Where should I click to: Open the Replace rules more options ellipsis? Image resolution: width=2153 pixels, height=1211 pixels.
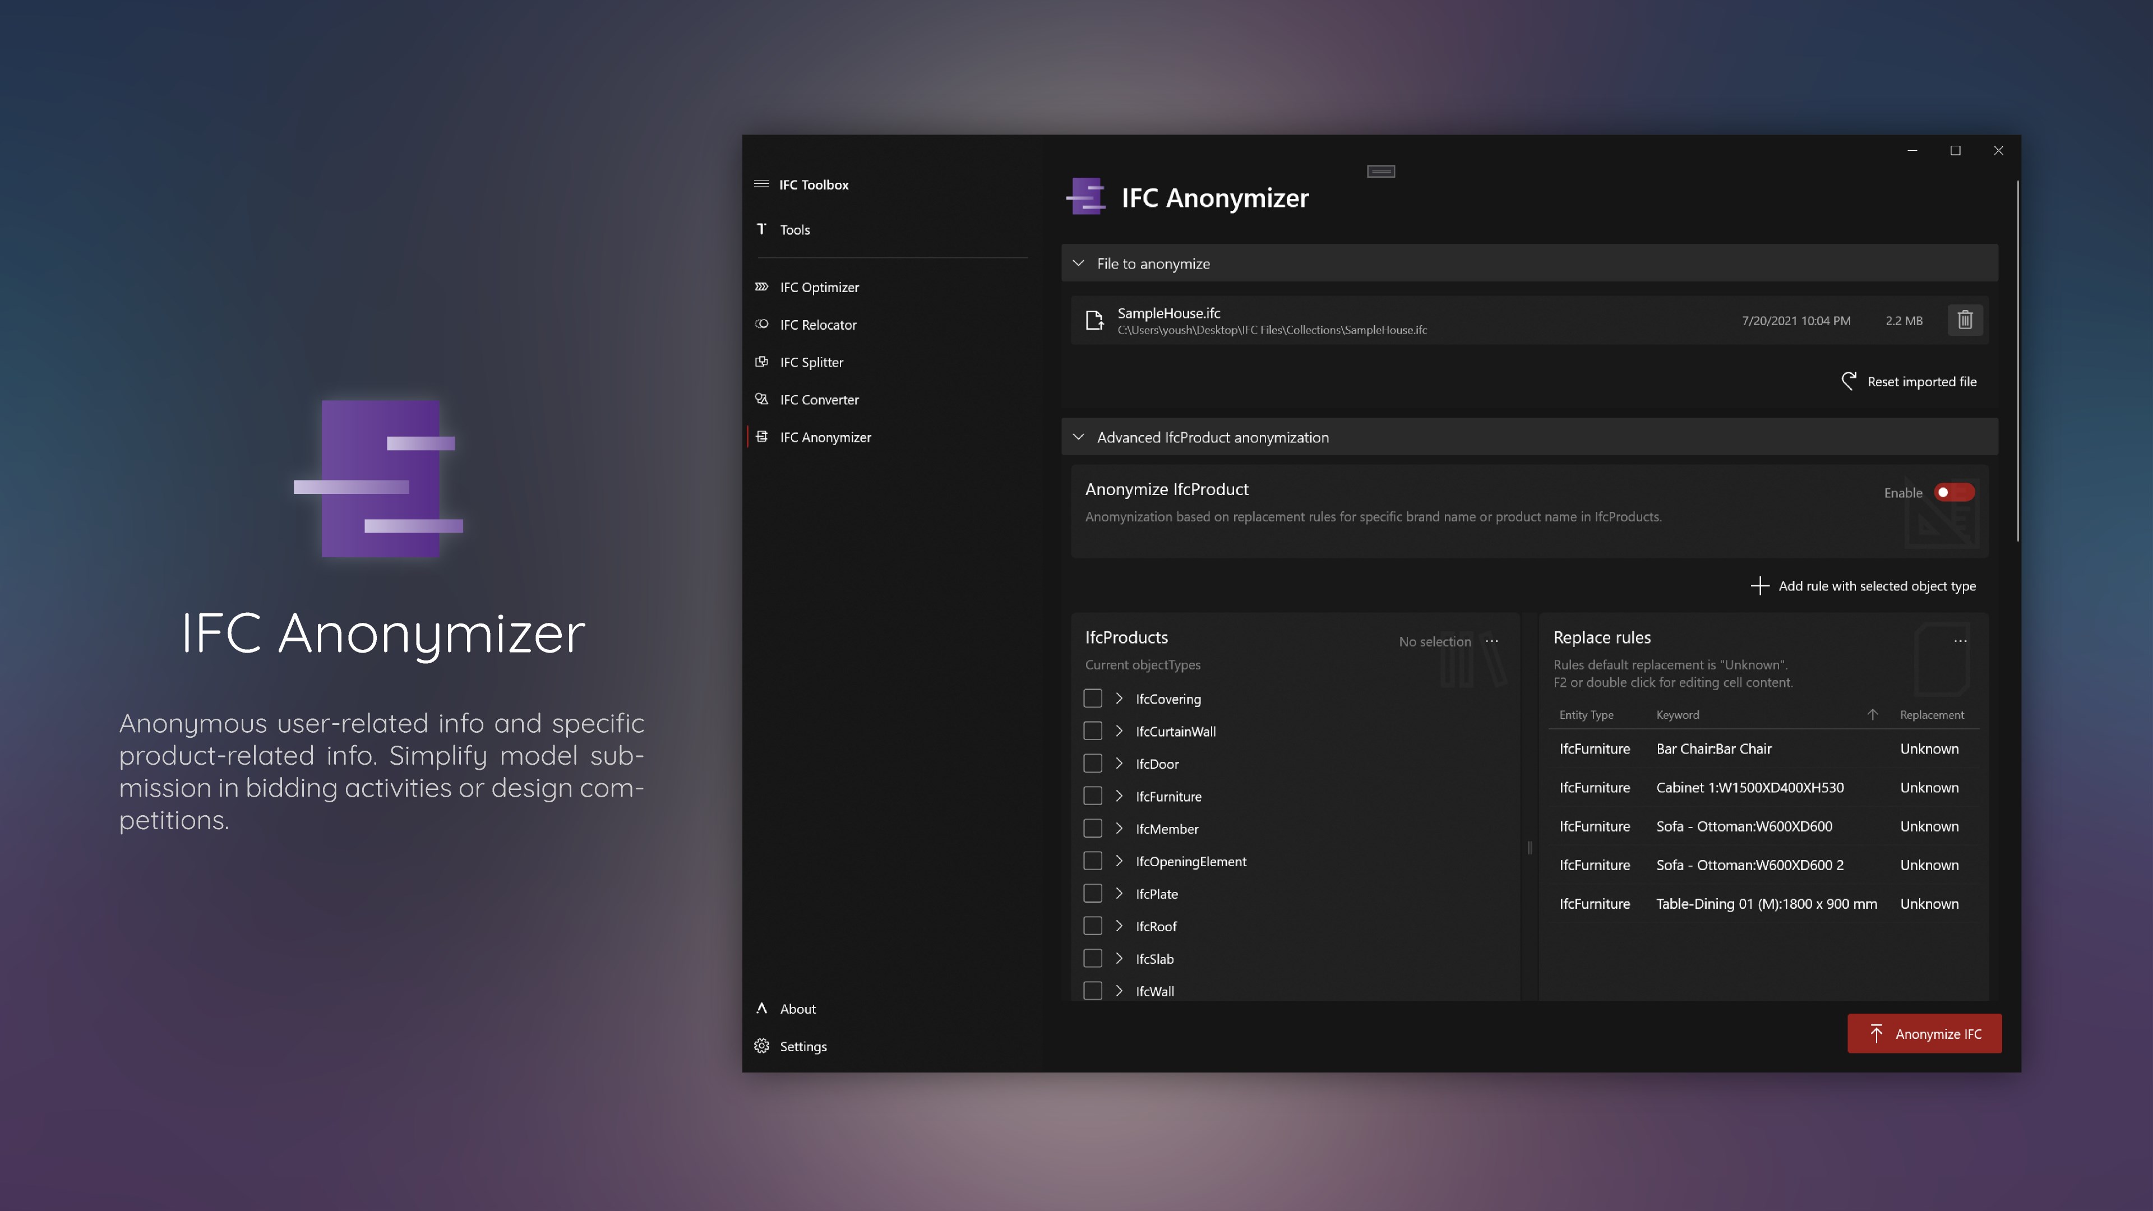1960,641
